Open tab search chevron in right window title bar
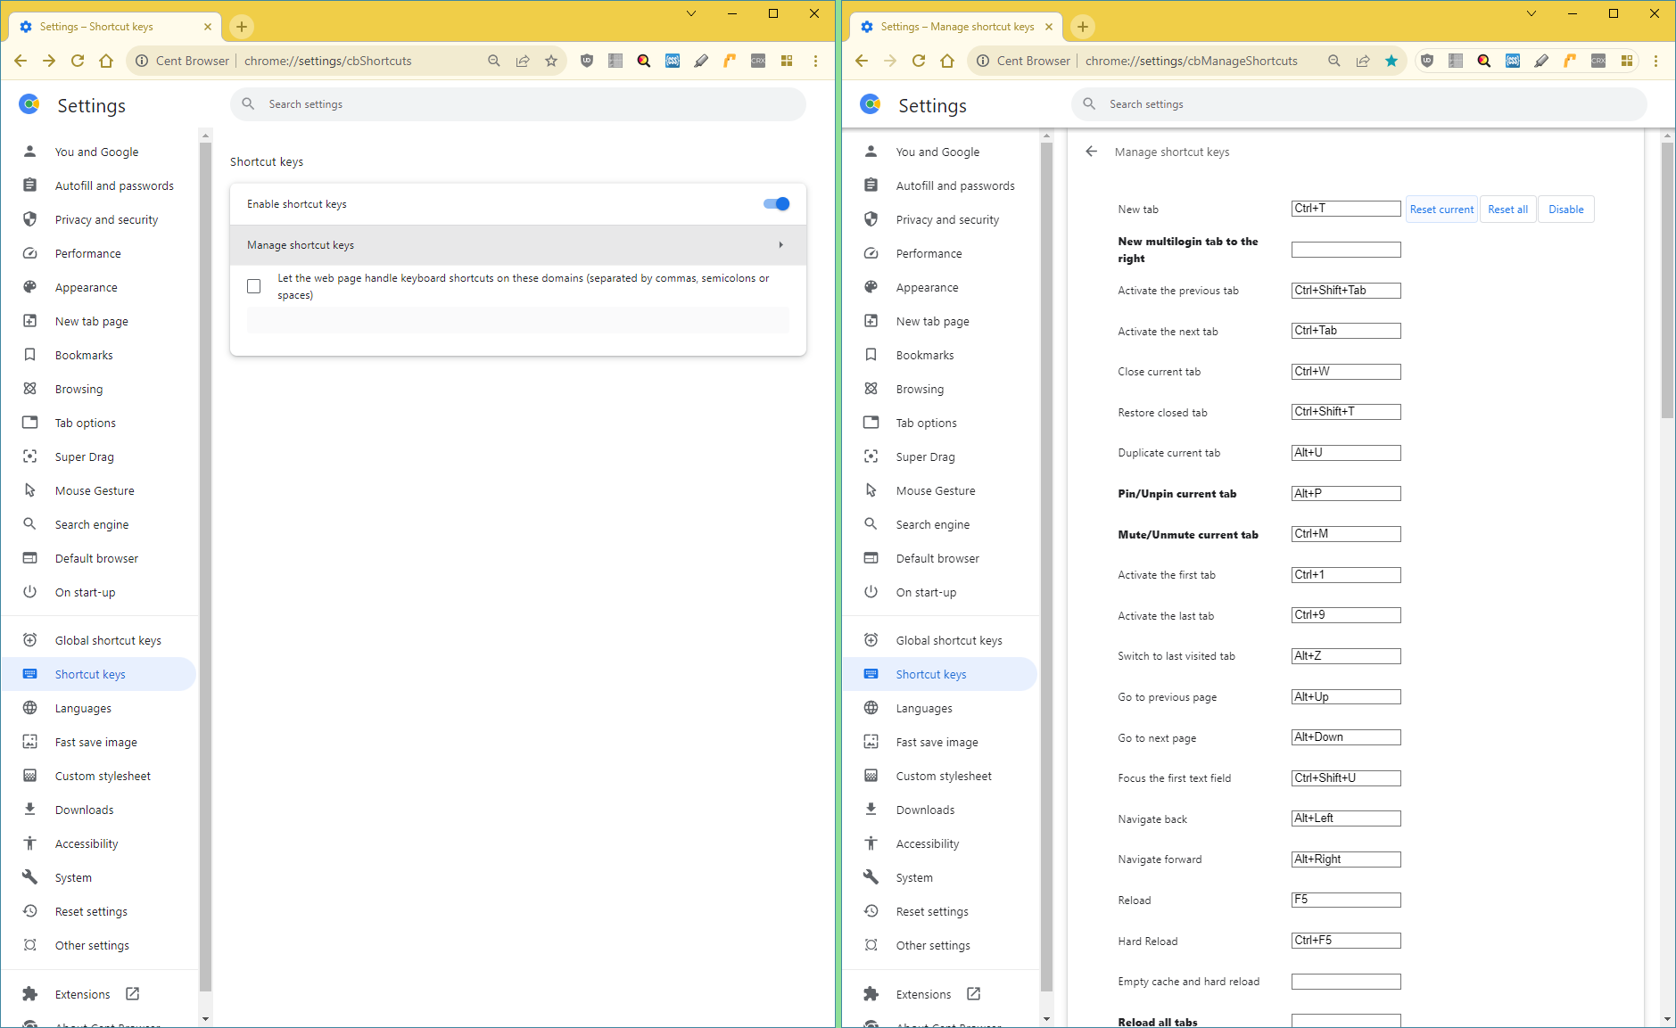 (1532, 13)
